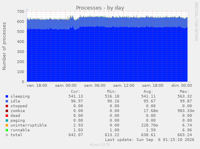200x149 pixels.
Task: Click total maximum value 663.24
Action: coord(185,135)
